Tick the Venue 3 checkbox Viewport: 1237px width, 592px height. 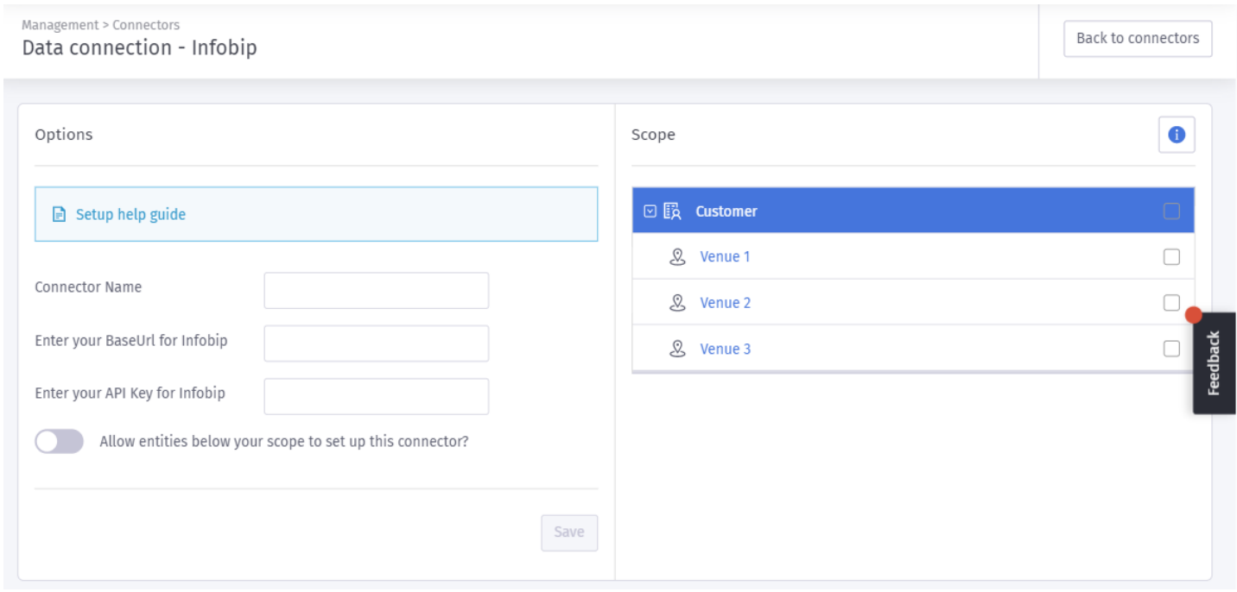click(x=1171, y=349)
